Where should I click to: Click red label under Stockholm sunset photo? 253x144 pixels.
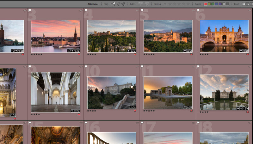tap(79, 54)
